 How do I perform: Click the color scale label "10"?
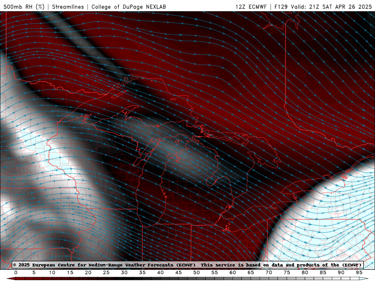coord(52,273)
